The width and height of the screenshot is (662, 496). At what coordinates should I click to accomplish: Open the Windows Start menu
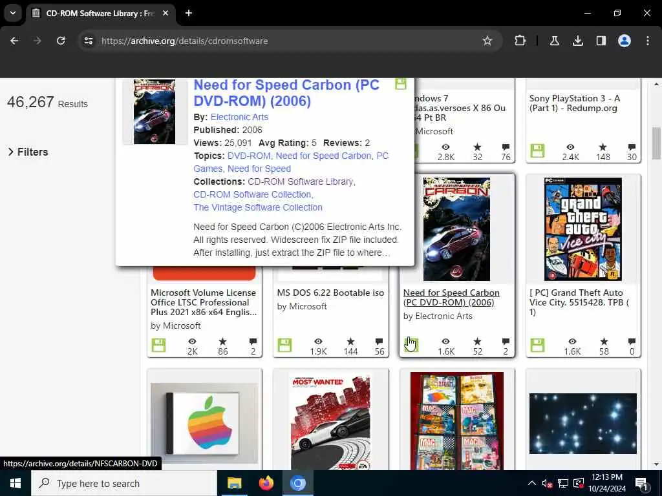coord(16,483)
